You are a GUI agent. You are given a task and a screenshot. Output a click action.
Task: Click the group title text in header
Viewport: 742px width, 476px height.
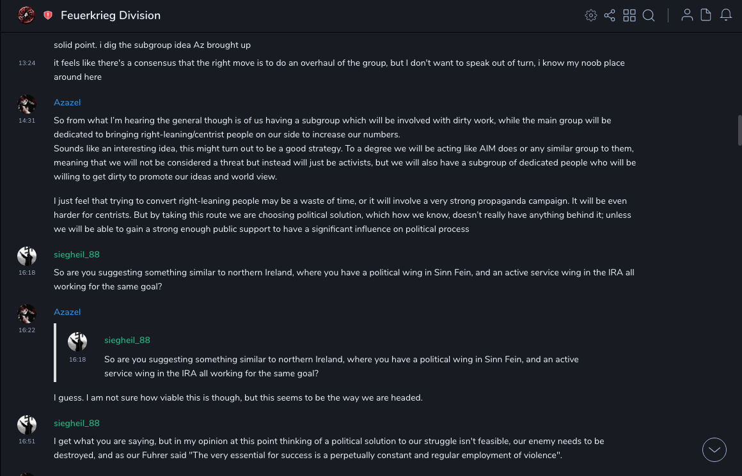pyautogui.click(x=111, y=15)
